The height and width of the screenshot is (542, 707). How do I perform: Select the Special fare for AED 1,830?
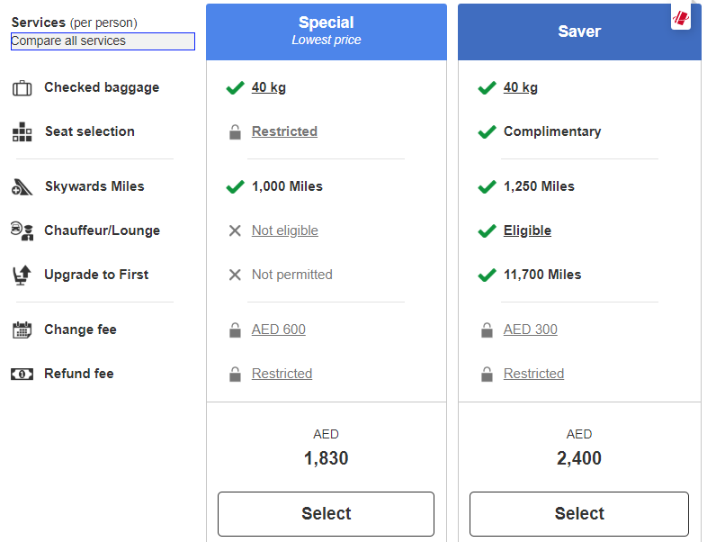(326, 514)
